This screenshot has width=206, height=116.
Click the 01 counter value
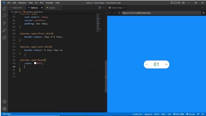click(156, 64)
